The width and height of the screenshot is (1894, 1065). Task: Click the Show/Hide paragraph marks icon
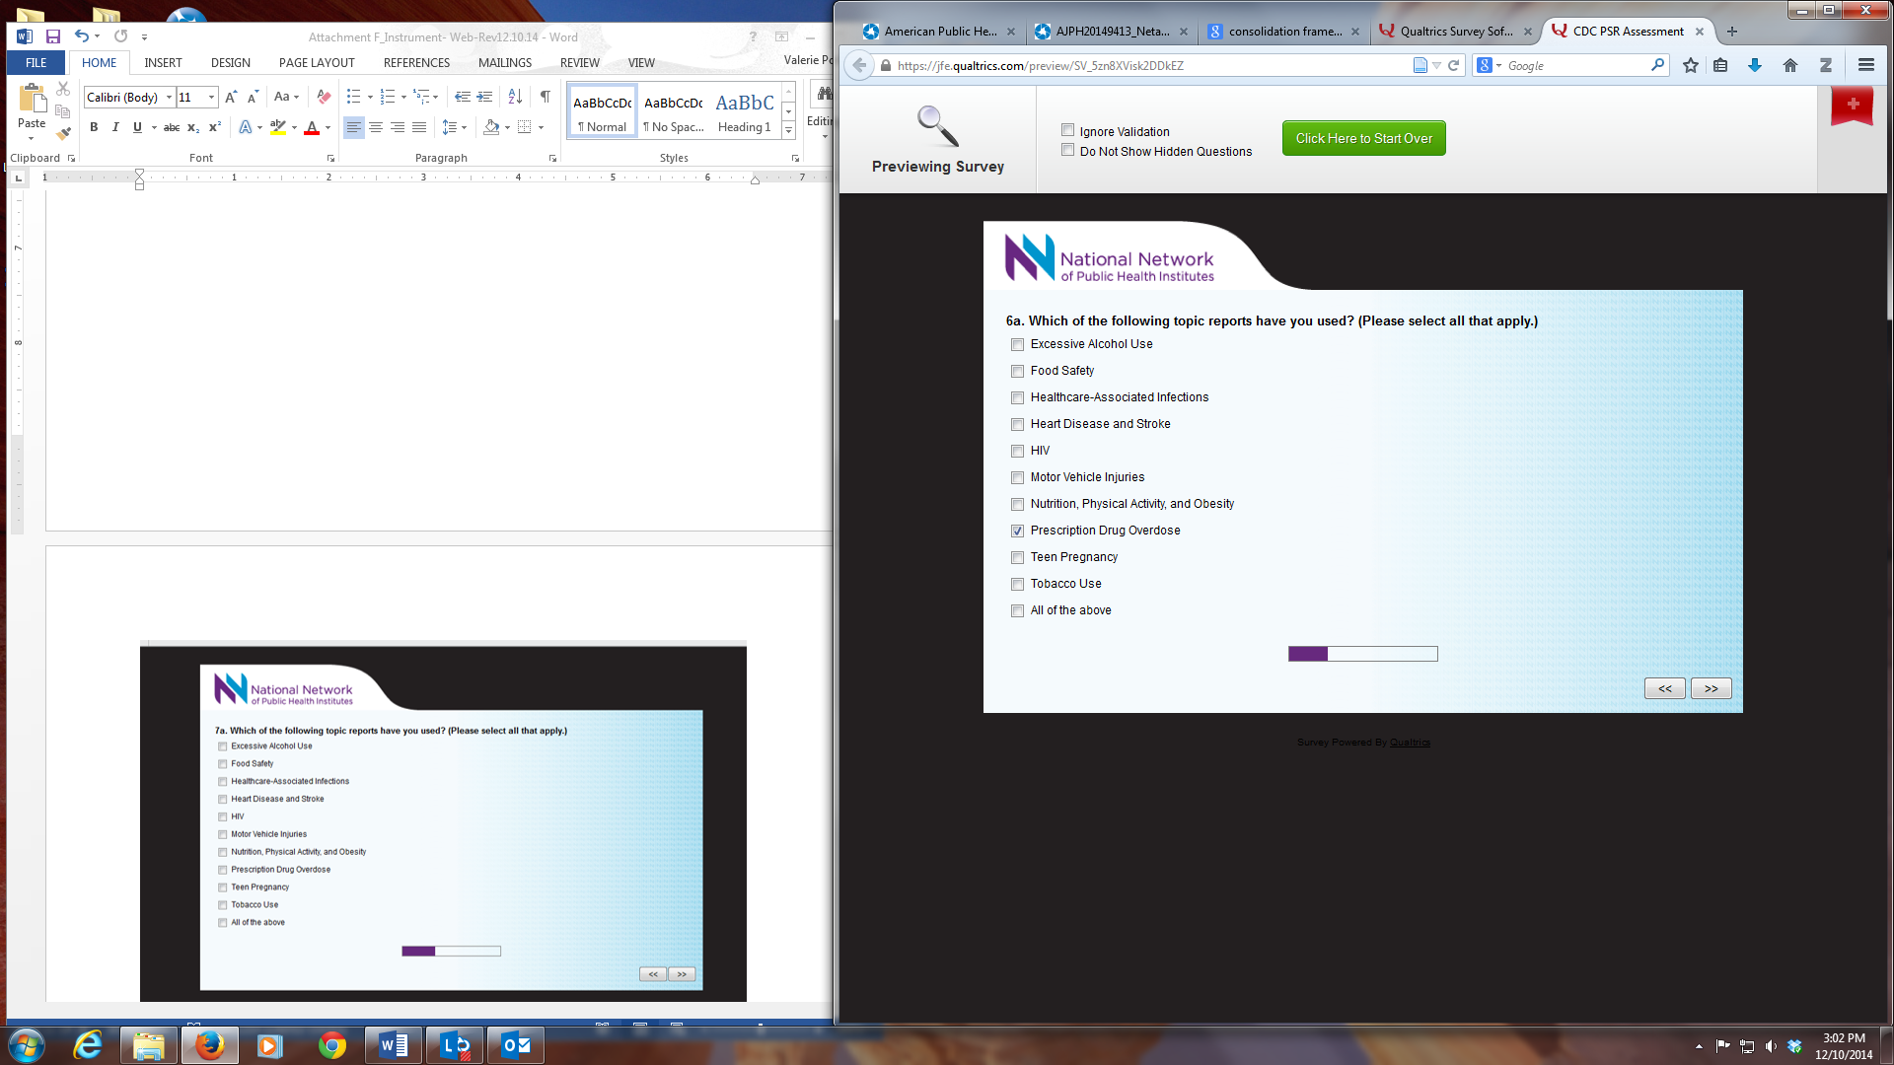click(x=546, y=97)
